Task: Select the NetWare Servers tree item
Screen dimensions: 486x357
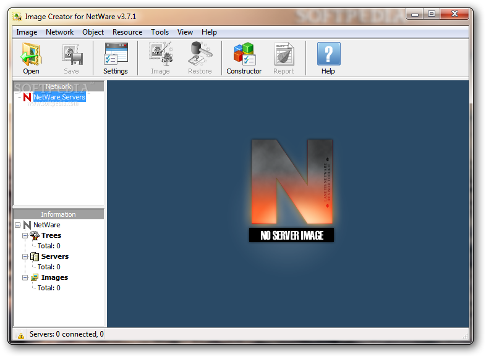Action: pos(59,97)
